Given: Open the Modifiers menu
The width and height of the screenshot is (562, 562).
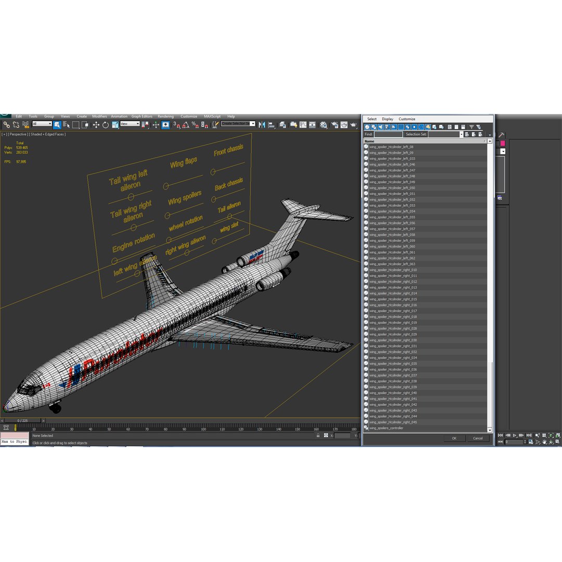Looking at the screenshot, I should (x=99, y=117).
